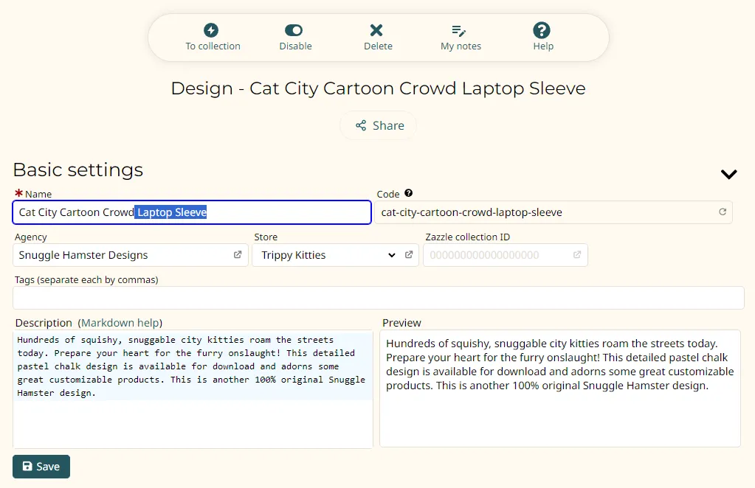This screenshot has width=755, height=488.
Task: Click into the Description text area
Action: [192, 420]
